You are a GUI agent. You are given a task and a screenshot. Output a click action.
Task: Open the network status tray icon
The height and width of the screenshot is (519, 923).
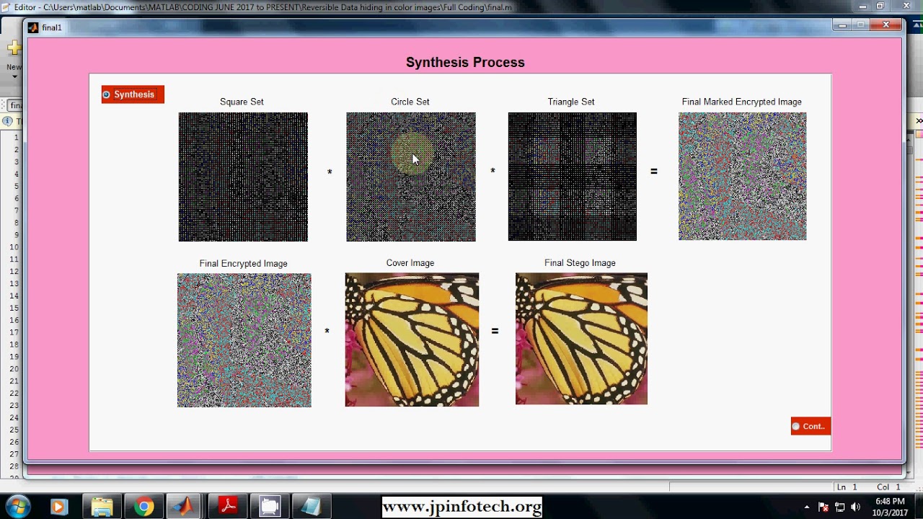840,507
